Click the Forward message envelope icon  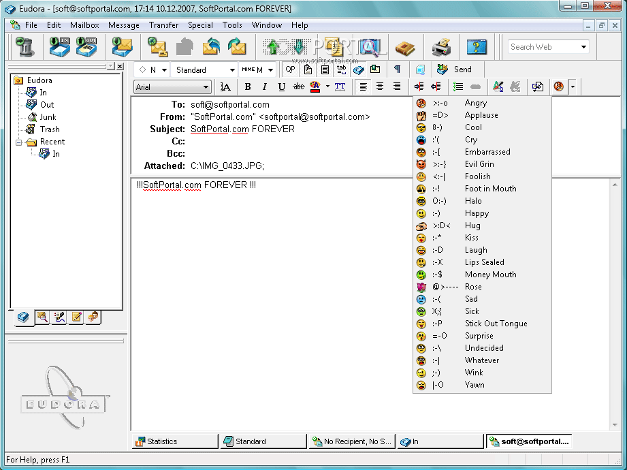click(x=237, y=47)
